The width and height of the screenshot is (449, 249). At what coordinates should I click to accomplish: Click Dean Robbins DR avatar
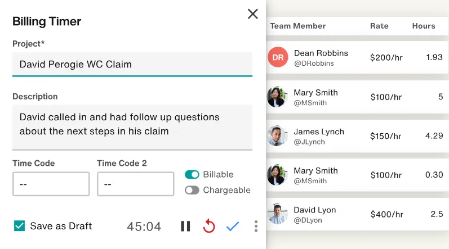pyautogui.click(x=278, y=57)
